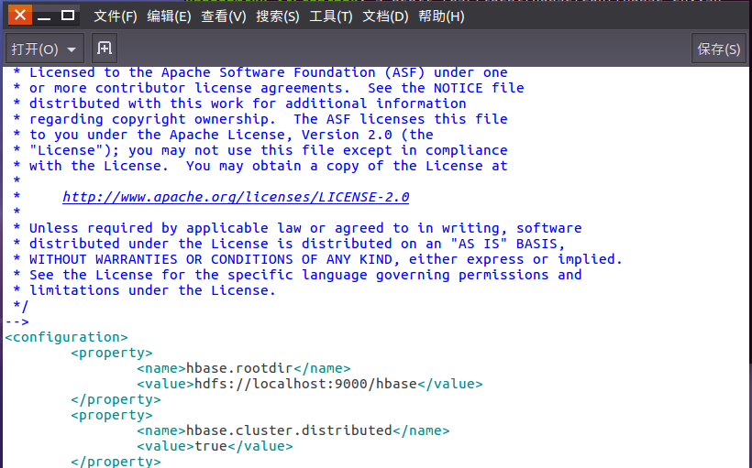Viewport: 752px width, 468px height.
Task: Click the comment end marker -->
Action: [x=17, y=321]
